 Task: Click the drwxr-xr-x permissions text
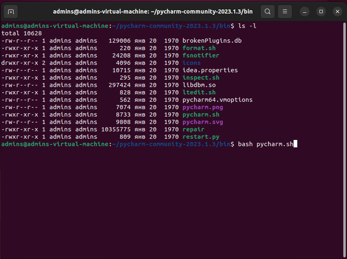(x=20, y=63)
